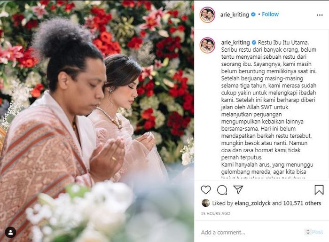This screenshot has width=329, height=242.
Task: Click the Post comment button
Action: pos(317,232)
